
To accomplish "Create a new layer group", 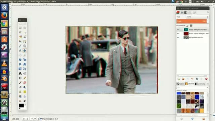I will [183, 79].
